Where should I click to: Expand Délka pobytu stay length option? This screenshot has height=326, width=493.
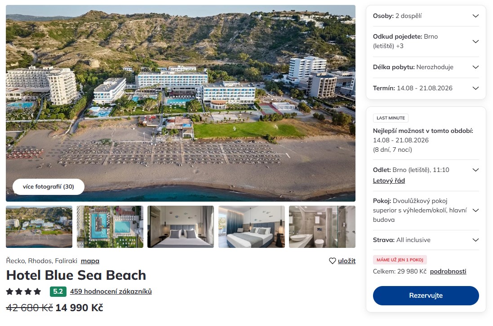tap(426, 67)
